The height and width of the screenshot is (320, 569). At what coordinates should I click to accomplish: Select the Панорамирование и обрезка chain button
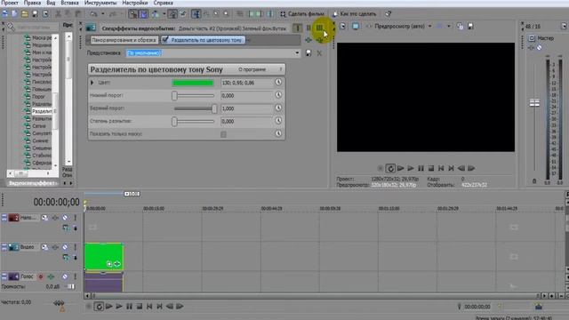124,40
